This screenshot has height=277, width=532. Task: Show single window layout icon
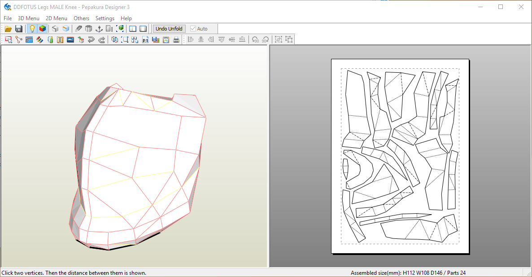[143, 29]
